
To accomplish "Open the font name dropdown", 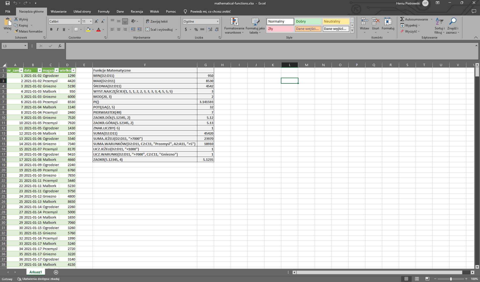I will click(79, 22).
